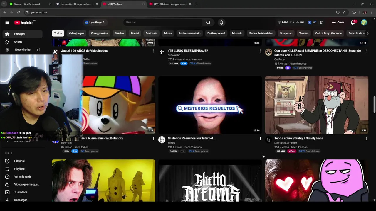This screenshot has width=376, height=211.
Task: Open Los filtros dropdown
Action: pyautogui.click(x=95, y=23)
